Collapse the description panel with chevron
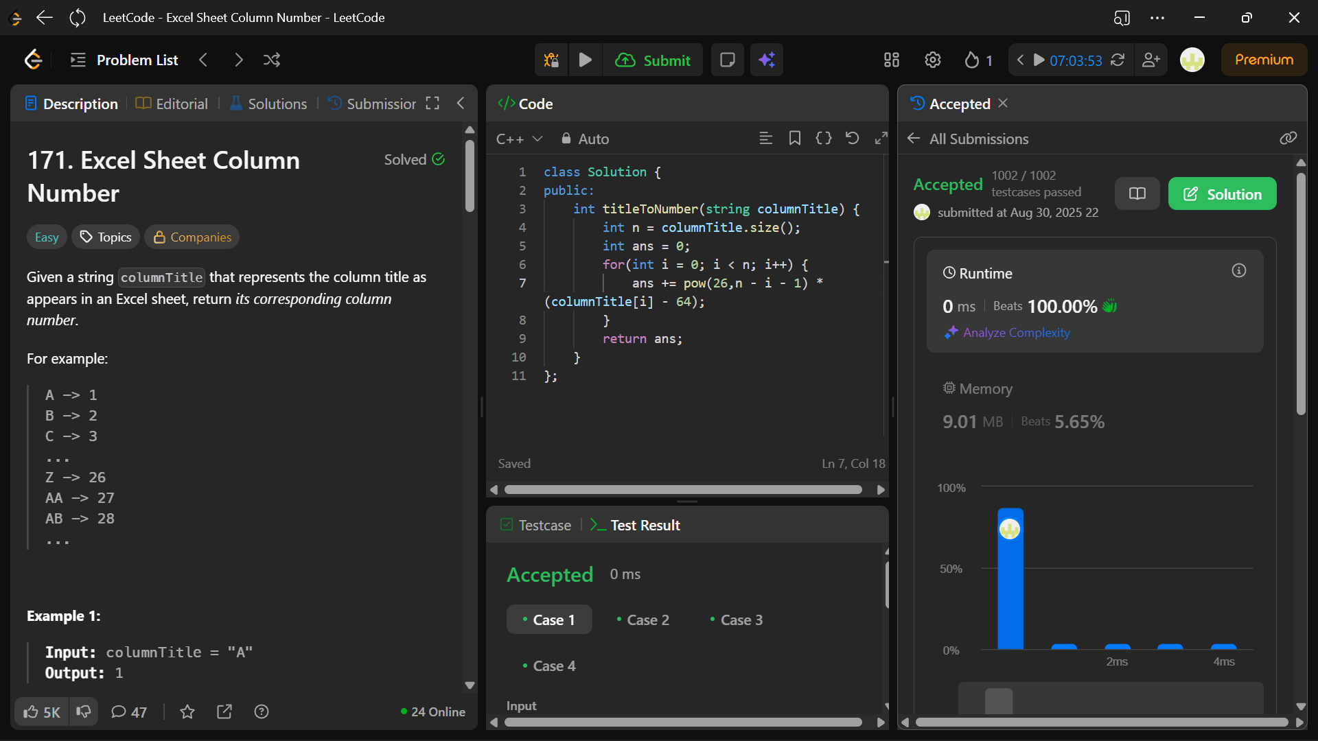1318x741 pixels. [x=461, y=104]
